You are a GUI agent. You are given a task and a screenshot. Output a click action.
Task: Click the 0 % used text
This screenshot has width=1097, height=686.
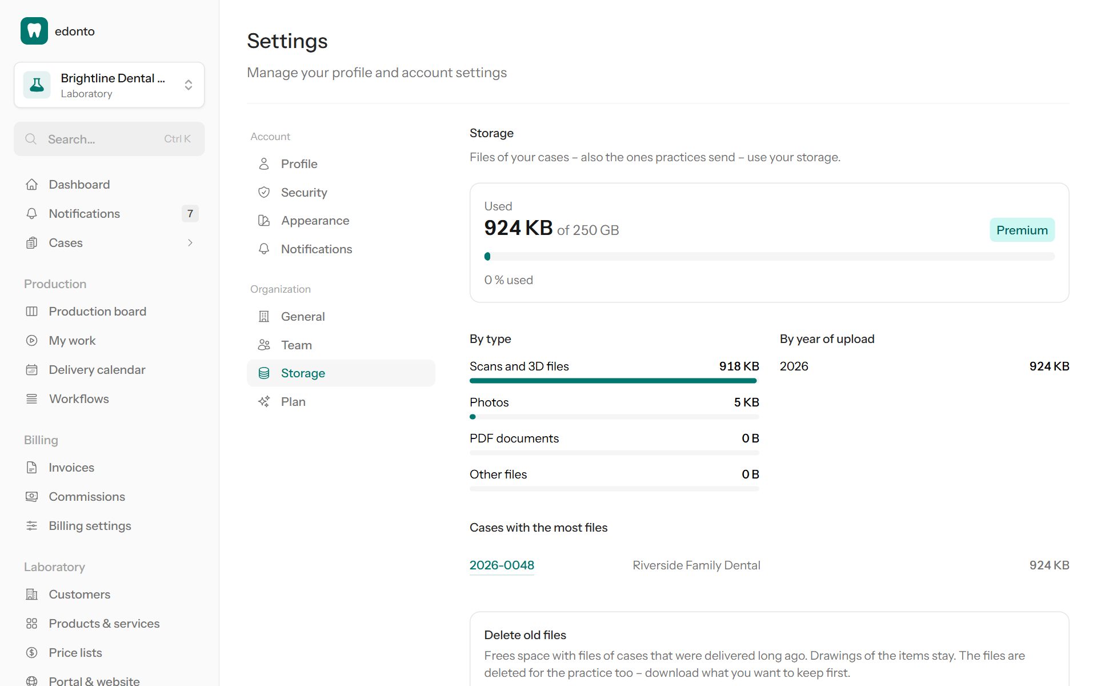pyautogui.click(x=509, y=280)
